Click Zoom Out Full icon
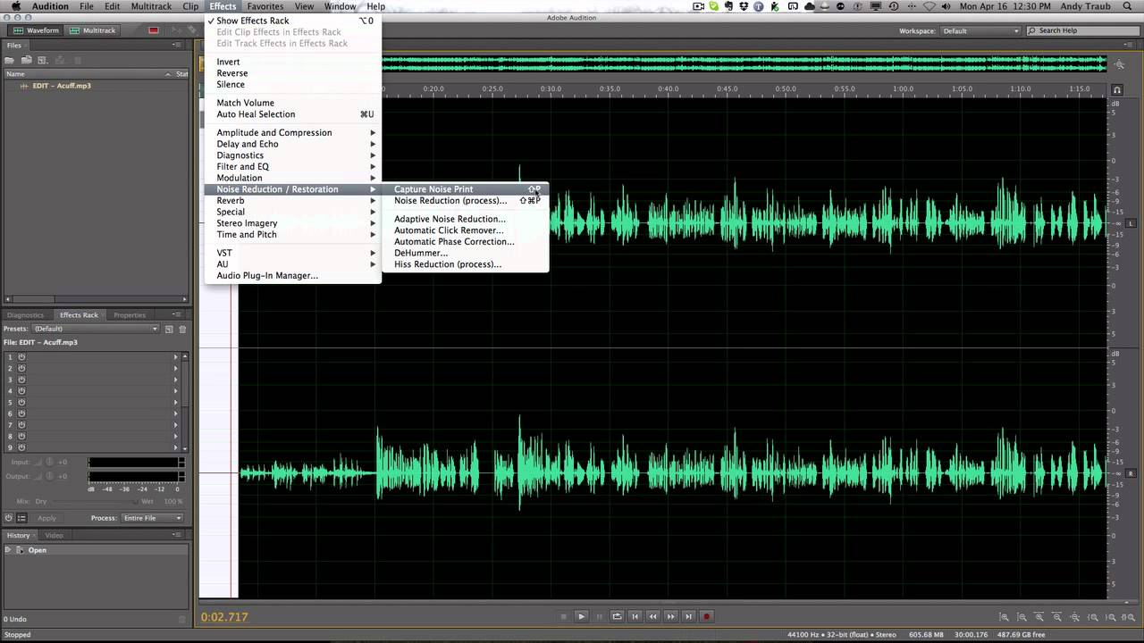The image size is (1144, 643). point(1076,617)
